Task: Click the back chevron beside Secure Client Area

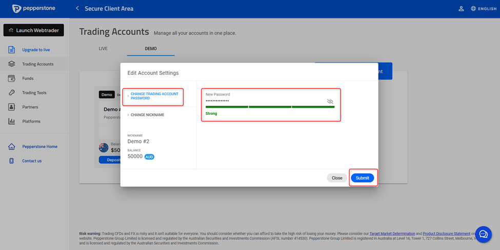Action: tap(77, 9)
